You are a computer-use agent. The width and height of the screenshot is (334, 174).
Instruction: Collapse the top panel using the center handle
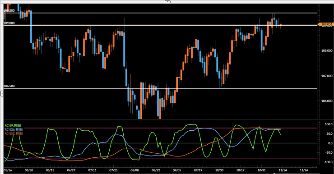167,2
